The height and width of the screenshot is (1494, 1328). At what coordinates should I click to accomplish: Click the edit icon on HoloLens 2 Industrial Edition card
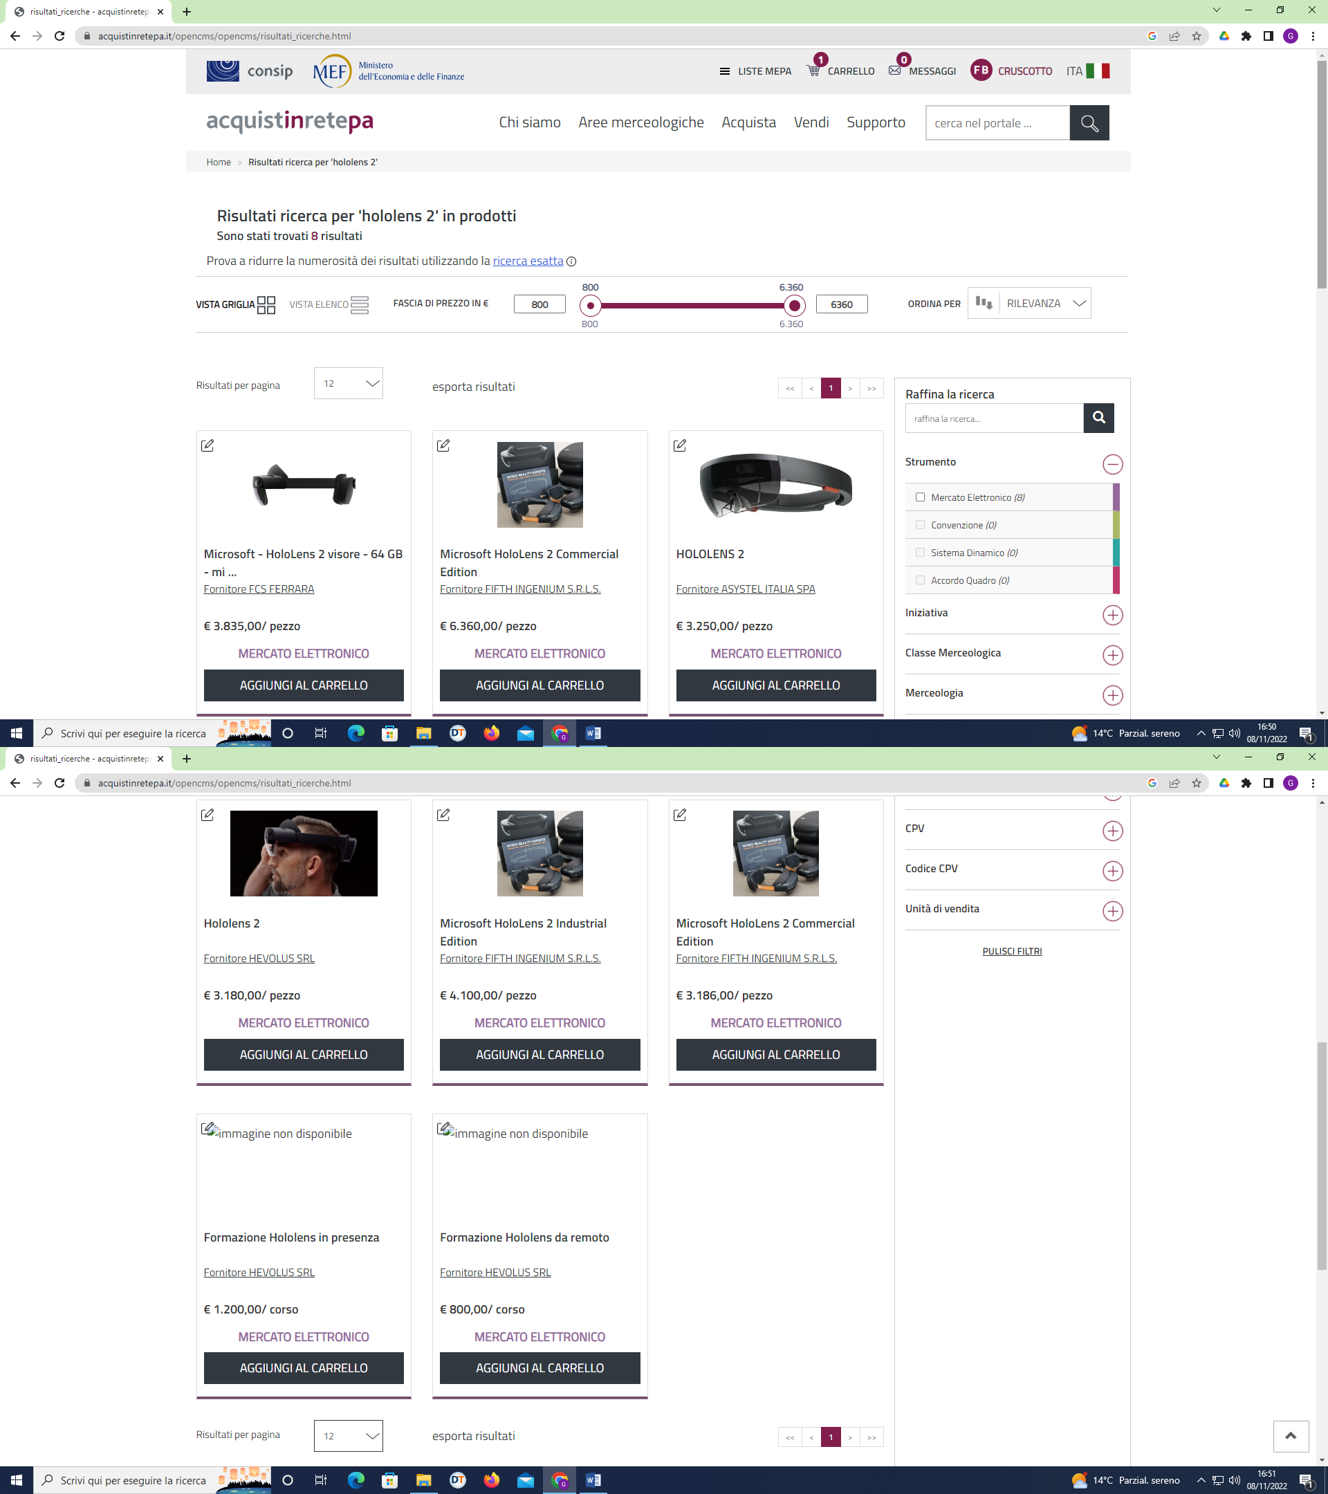coord(443,814)
